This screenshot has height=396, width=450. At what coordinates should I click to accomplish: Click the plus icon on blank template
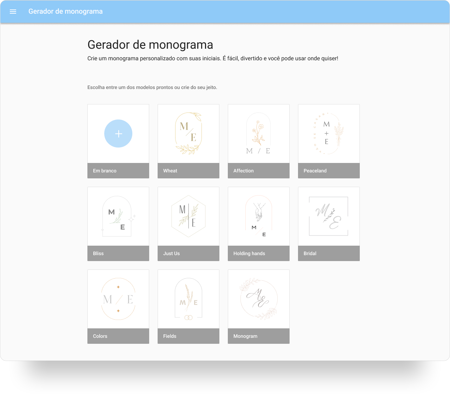point(118,134)
